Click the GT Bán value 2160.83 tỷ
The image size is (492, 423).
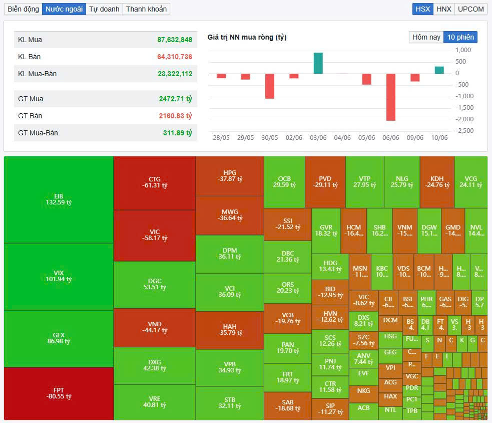(x=175, y=116)
